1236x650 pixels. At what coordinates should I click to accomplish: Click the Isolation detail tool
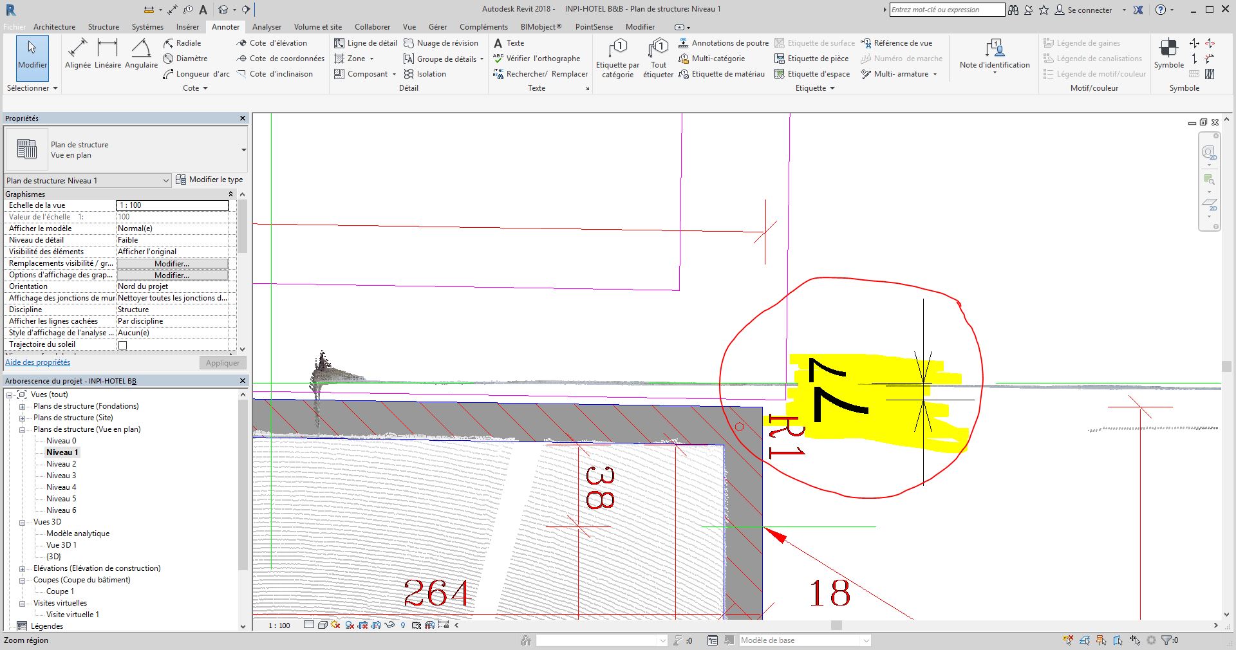point(425,74)
